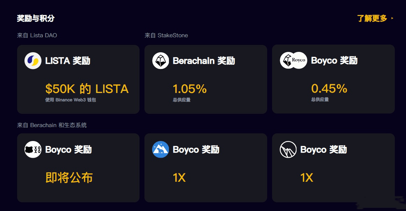The image size is (406, 211).
Task: Select the Berachain 奖励 card heading
Action: (x=204, y=61)
